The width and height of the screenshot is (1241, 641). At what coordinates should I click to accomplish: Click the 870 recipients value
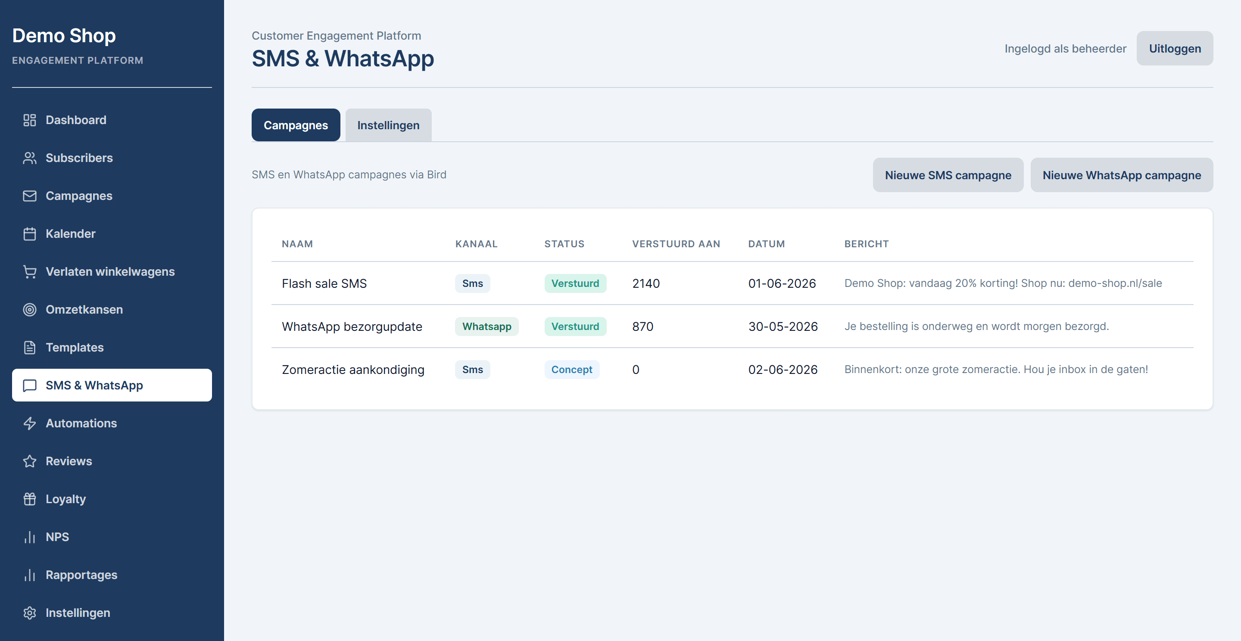[x=642, y=327]
